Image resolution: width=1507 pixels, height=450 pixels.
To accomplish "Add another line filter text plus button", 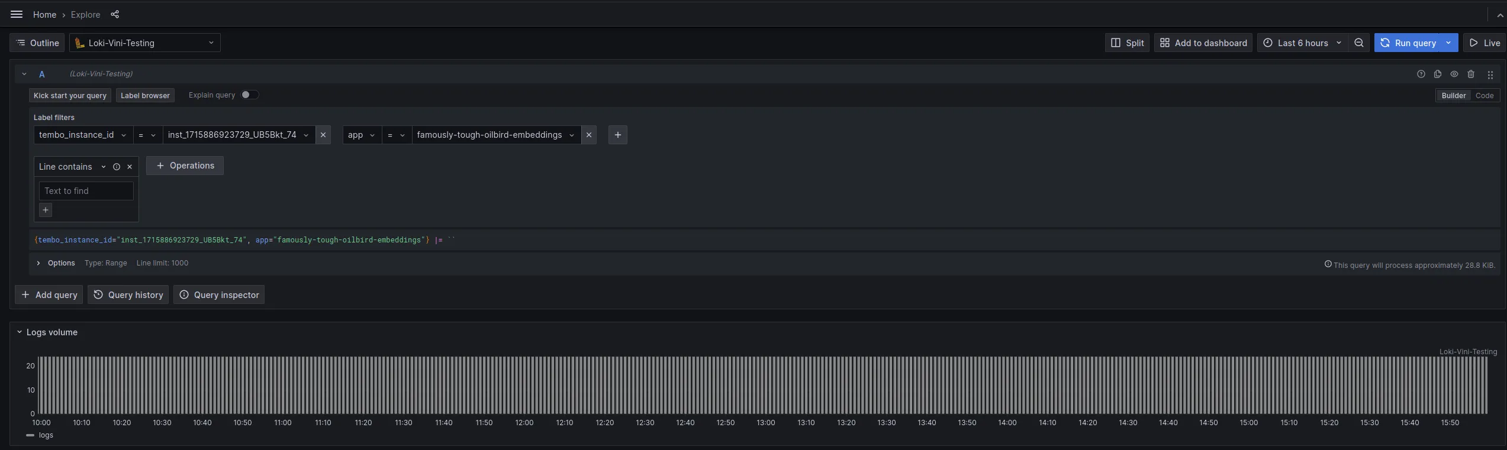I will pyautogui.click(x=46, y=210).
